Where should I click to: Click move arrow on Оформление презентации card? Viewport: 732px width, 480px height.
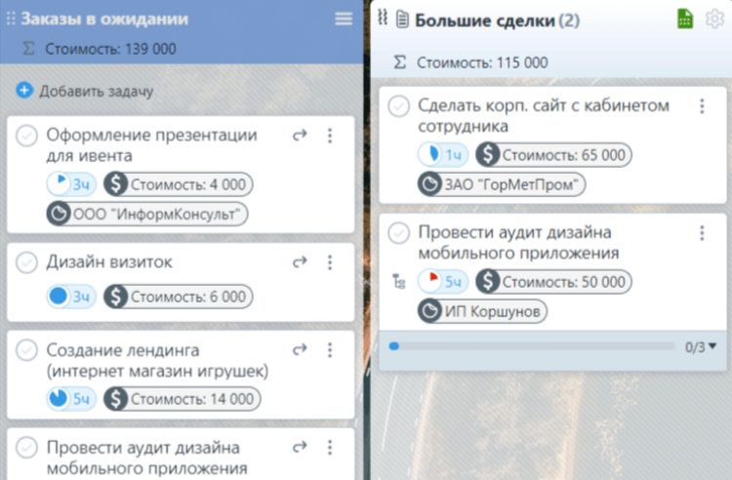[301, 136]
